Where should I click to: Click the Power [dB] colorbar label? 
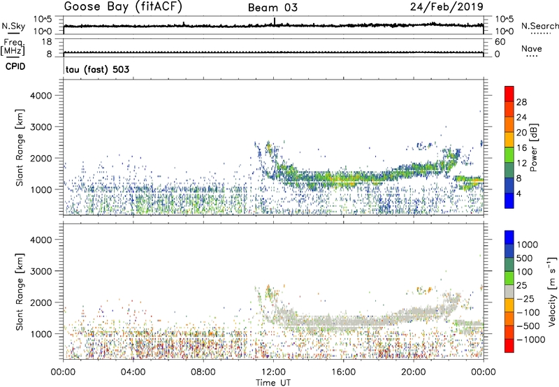pyautogui.click(x=533, y=147)
